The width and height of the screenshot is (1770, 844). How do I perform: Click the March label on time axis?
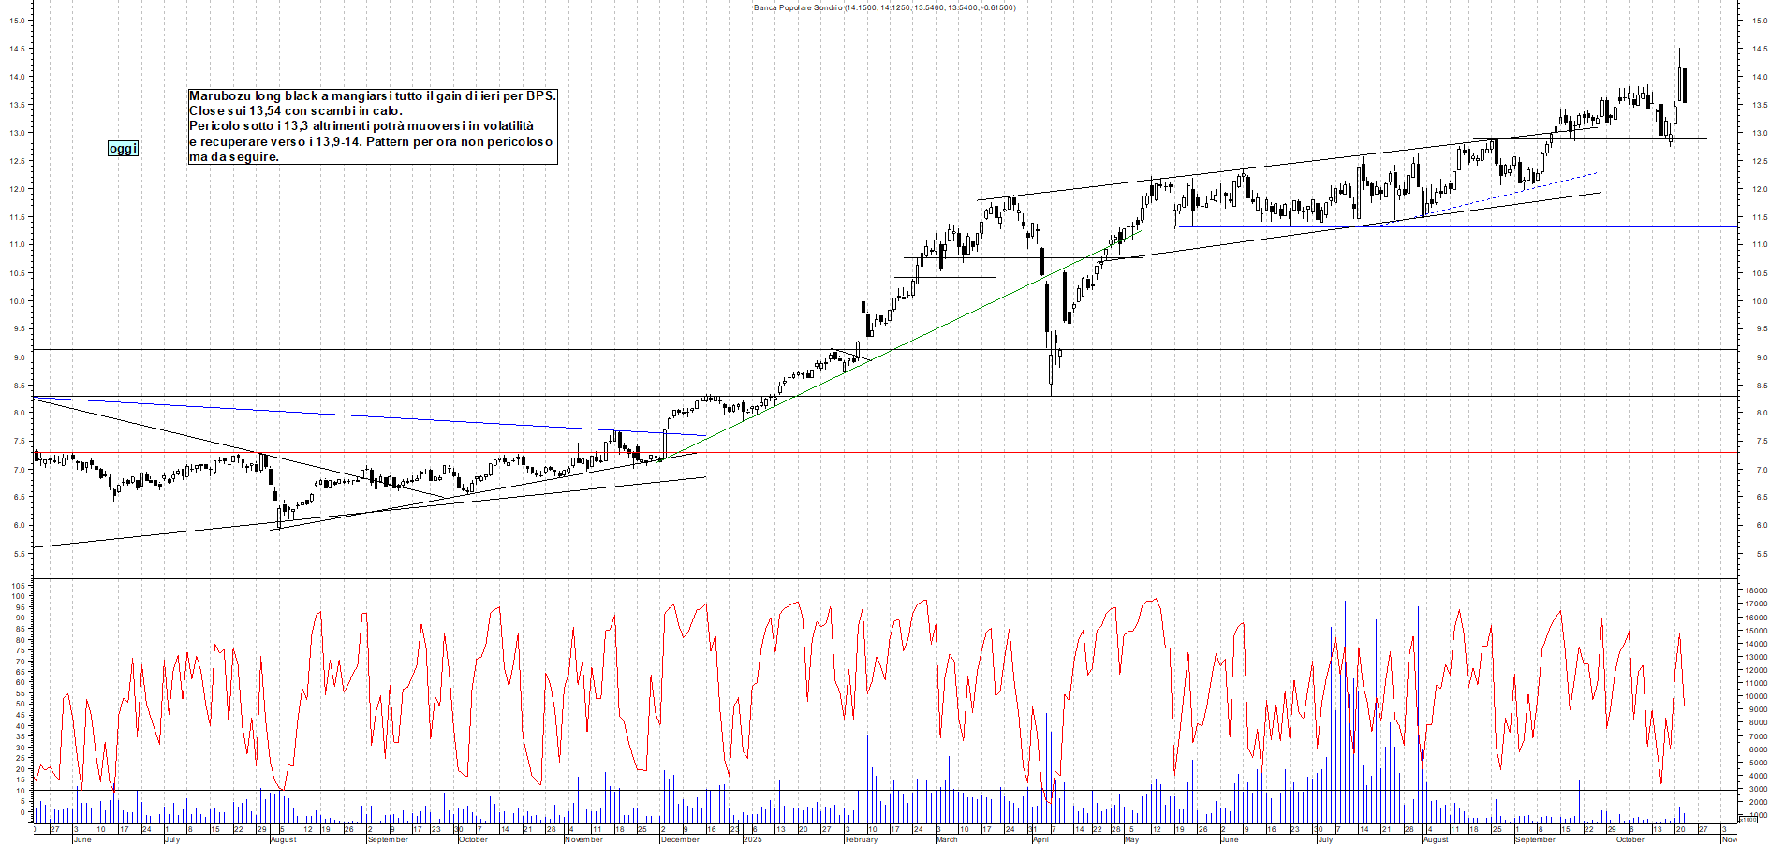point(947,839)
